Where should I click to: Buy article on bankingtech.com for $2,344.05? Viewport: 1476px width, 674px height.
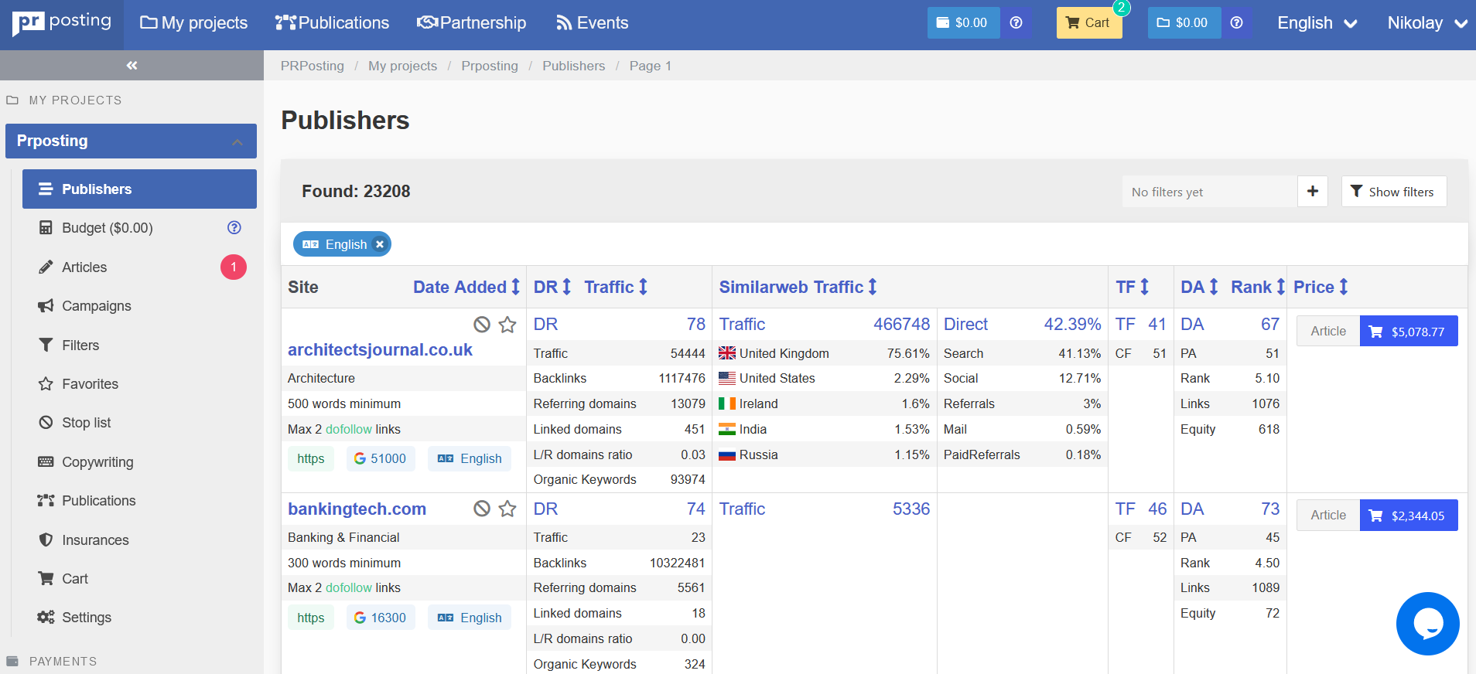click(x=1409, y=516)
